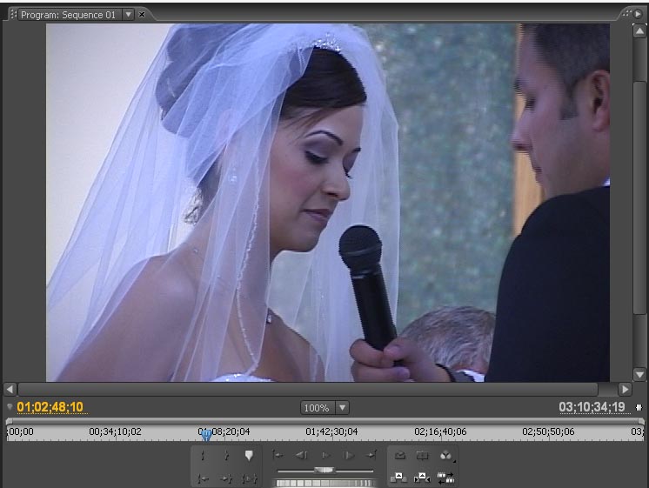Go to the previous edit point

click(278, 455)
